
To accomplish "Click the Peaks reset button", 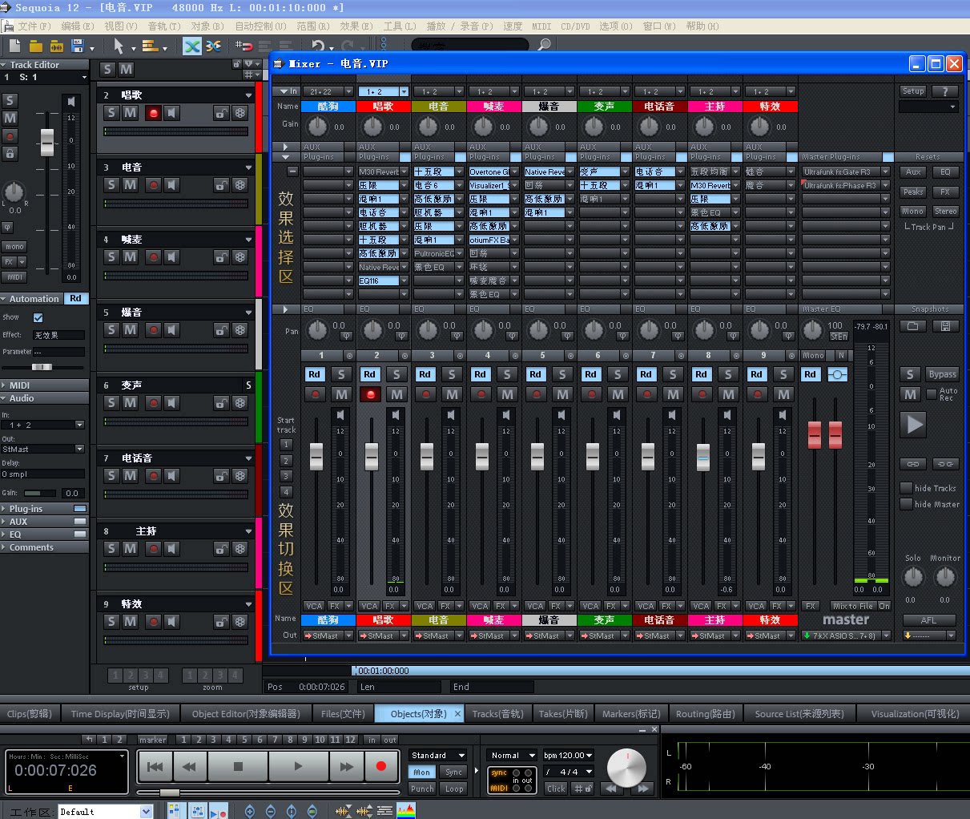I will (913, 192).
